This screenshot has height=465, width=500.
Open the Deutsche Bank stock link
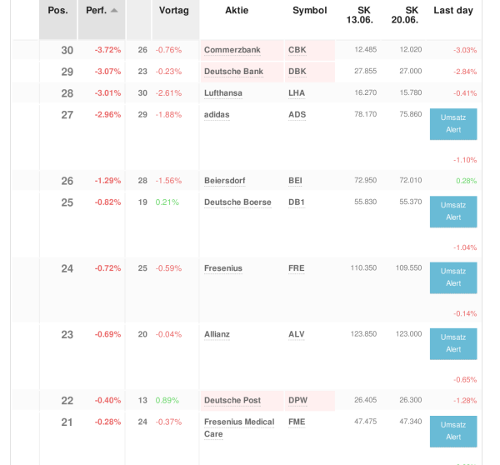(233, 72)
